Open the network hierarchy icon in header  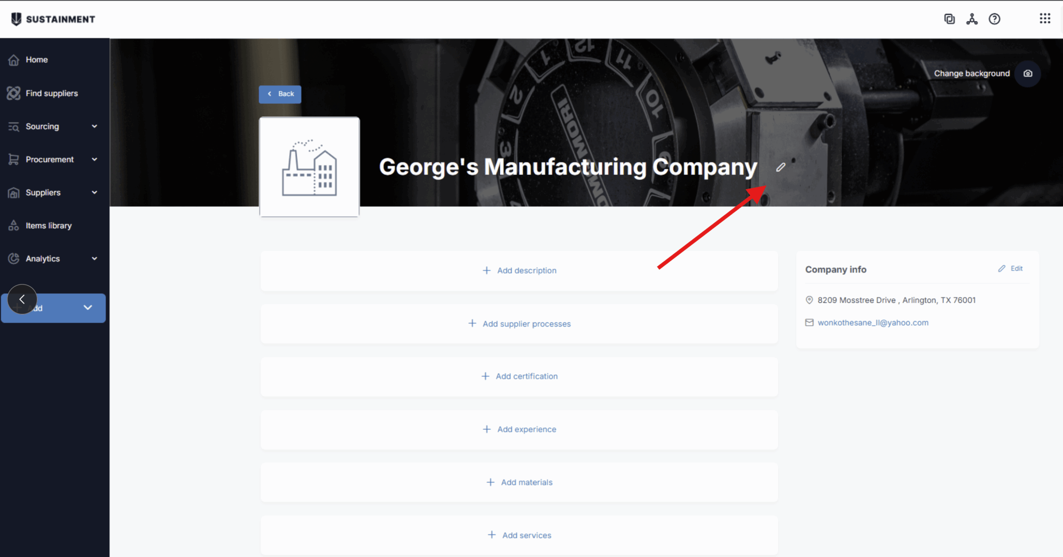pos(972,19)
